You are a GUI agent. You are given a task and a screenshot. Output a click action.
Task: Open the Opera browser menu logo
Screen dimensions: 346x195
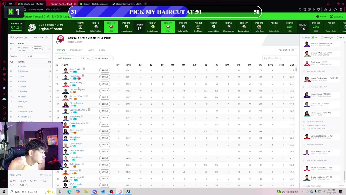click(x=4, y=4)
